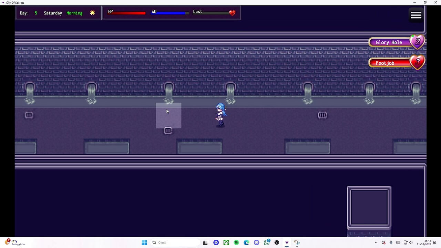The width and height of the screenshot is (441, 248).
Task: Select the Glory Hole quest entry
Action: pyautogui.click(x=396, y=42)
